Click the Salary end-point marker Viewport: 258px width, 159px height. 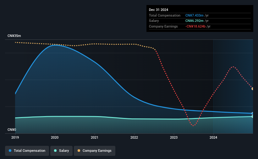[x=253, y=116]
